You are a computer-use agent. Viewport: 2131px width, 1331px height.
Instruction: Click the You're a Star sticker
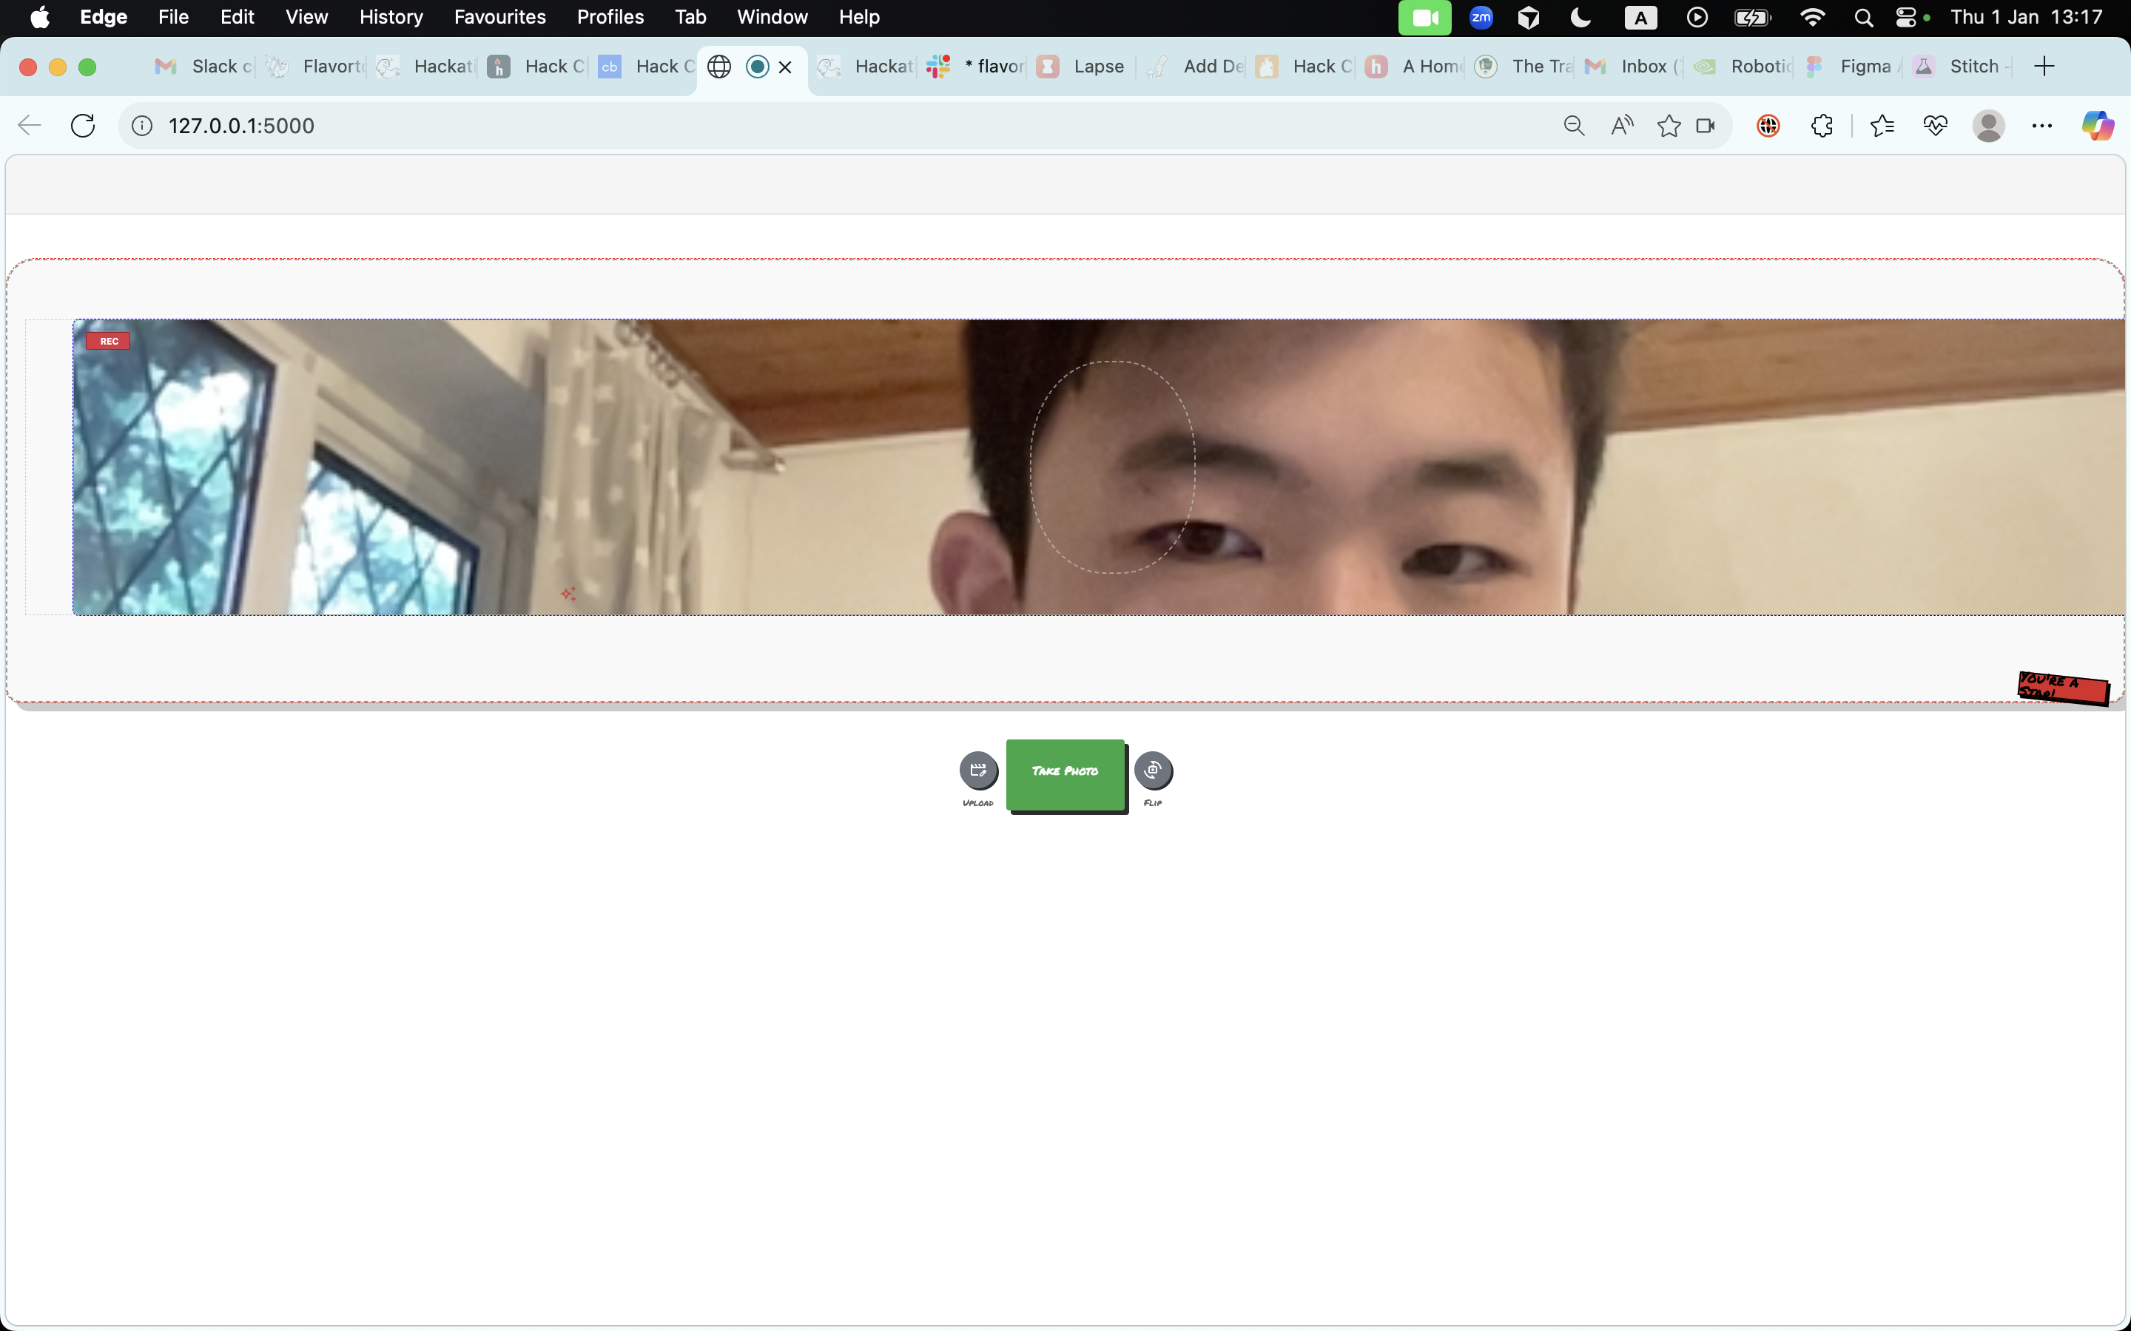coord(2062,688)
